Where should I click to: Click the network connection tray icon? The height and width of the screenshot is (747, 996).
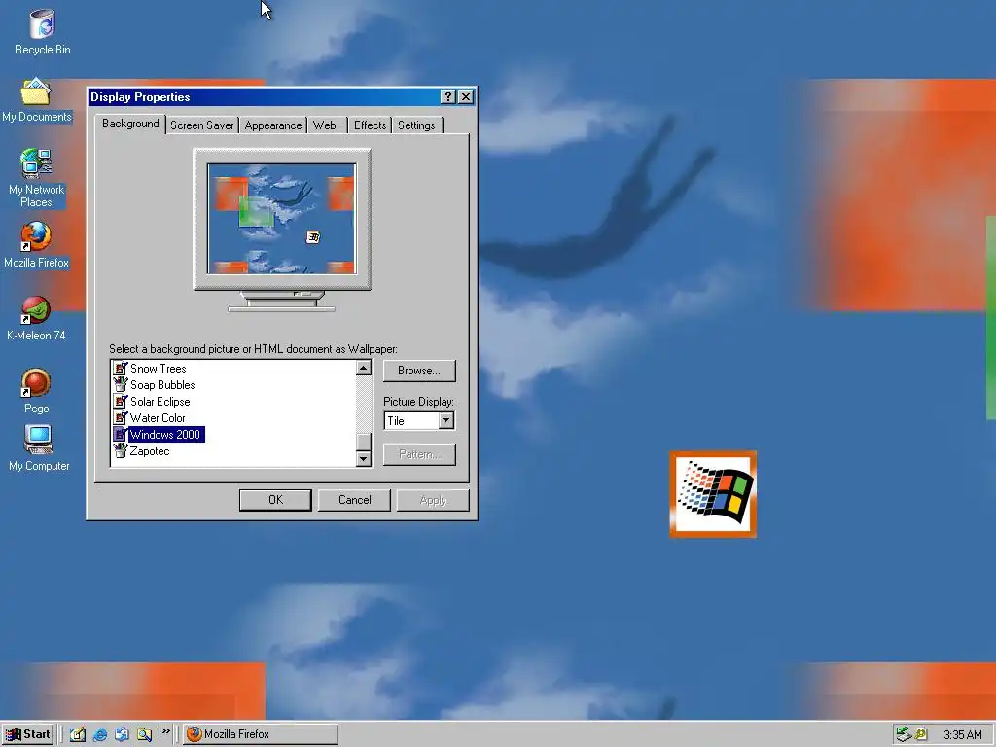904,734
